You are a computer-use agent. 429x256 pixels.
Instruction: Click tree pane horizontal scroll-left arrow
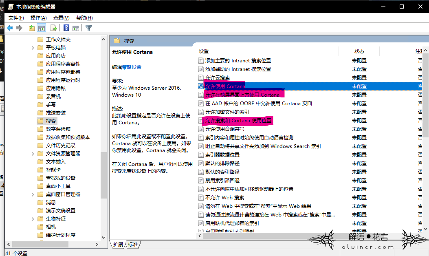(x=9, y=244)
